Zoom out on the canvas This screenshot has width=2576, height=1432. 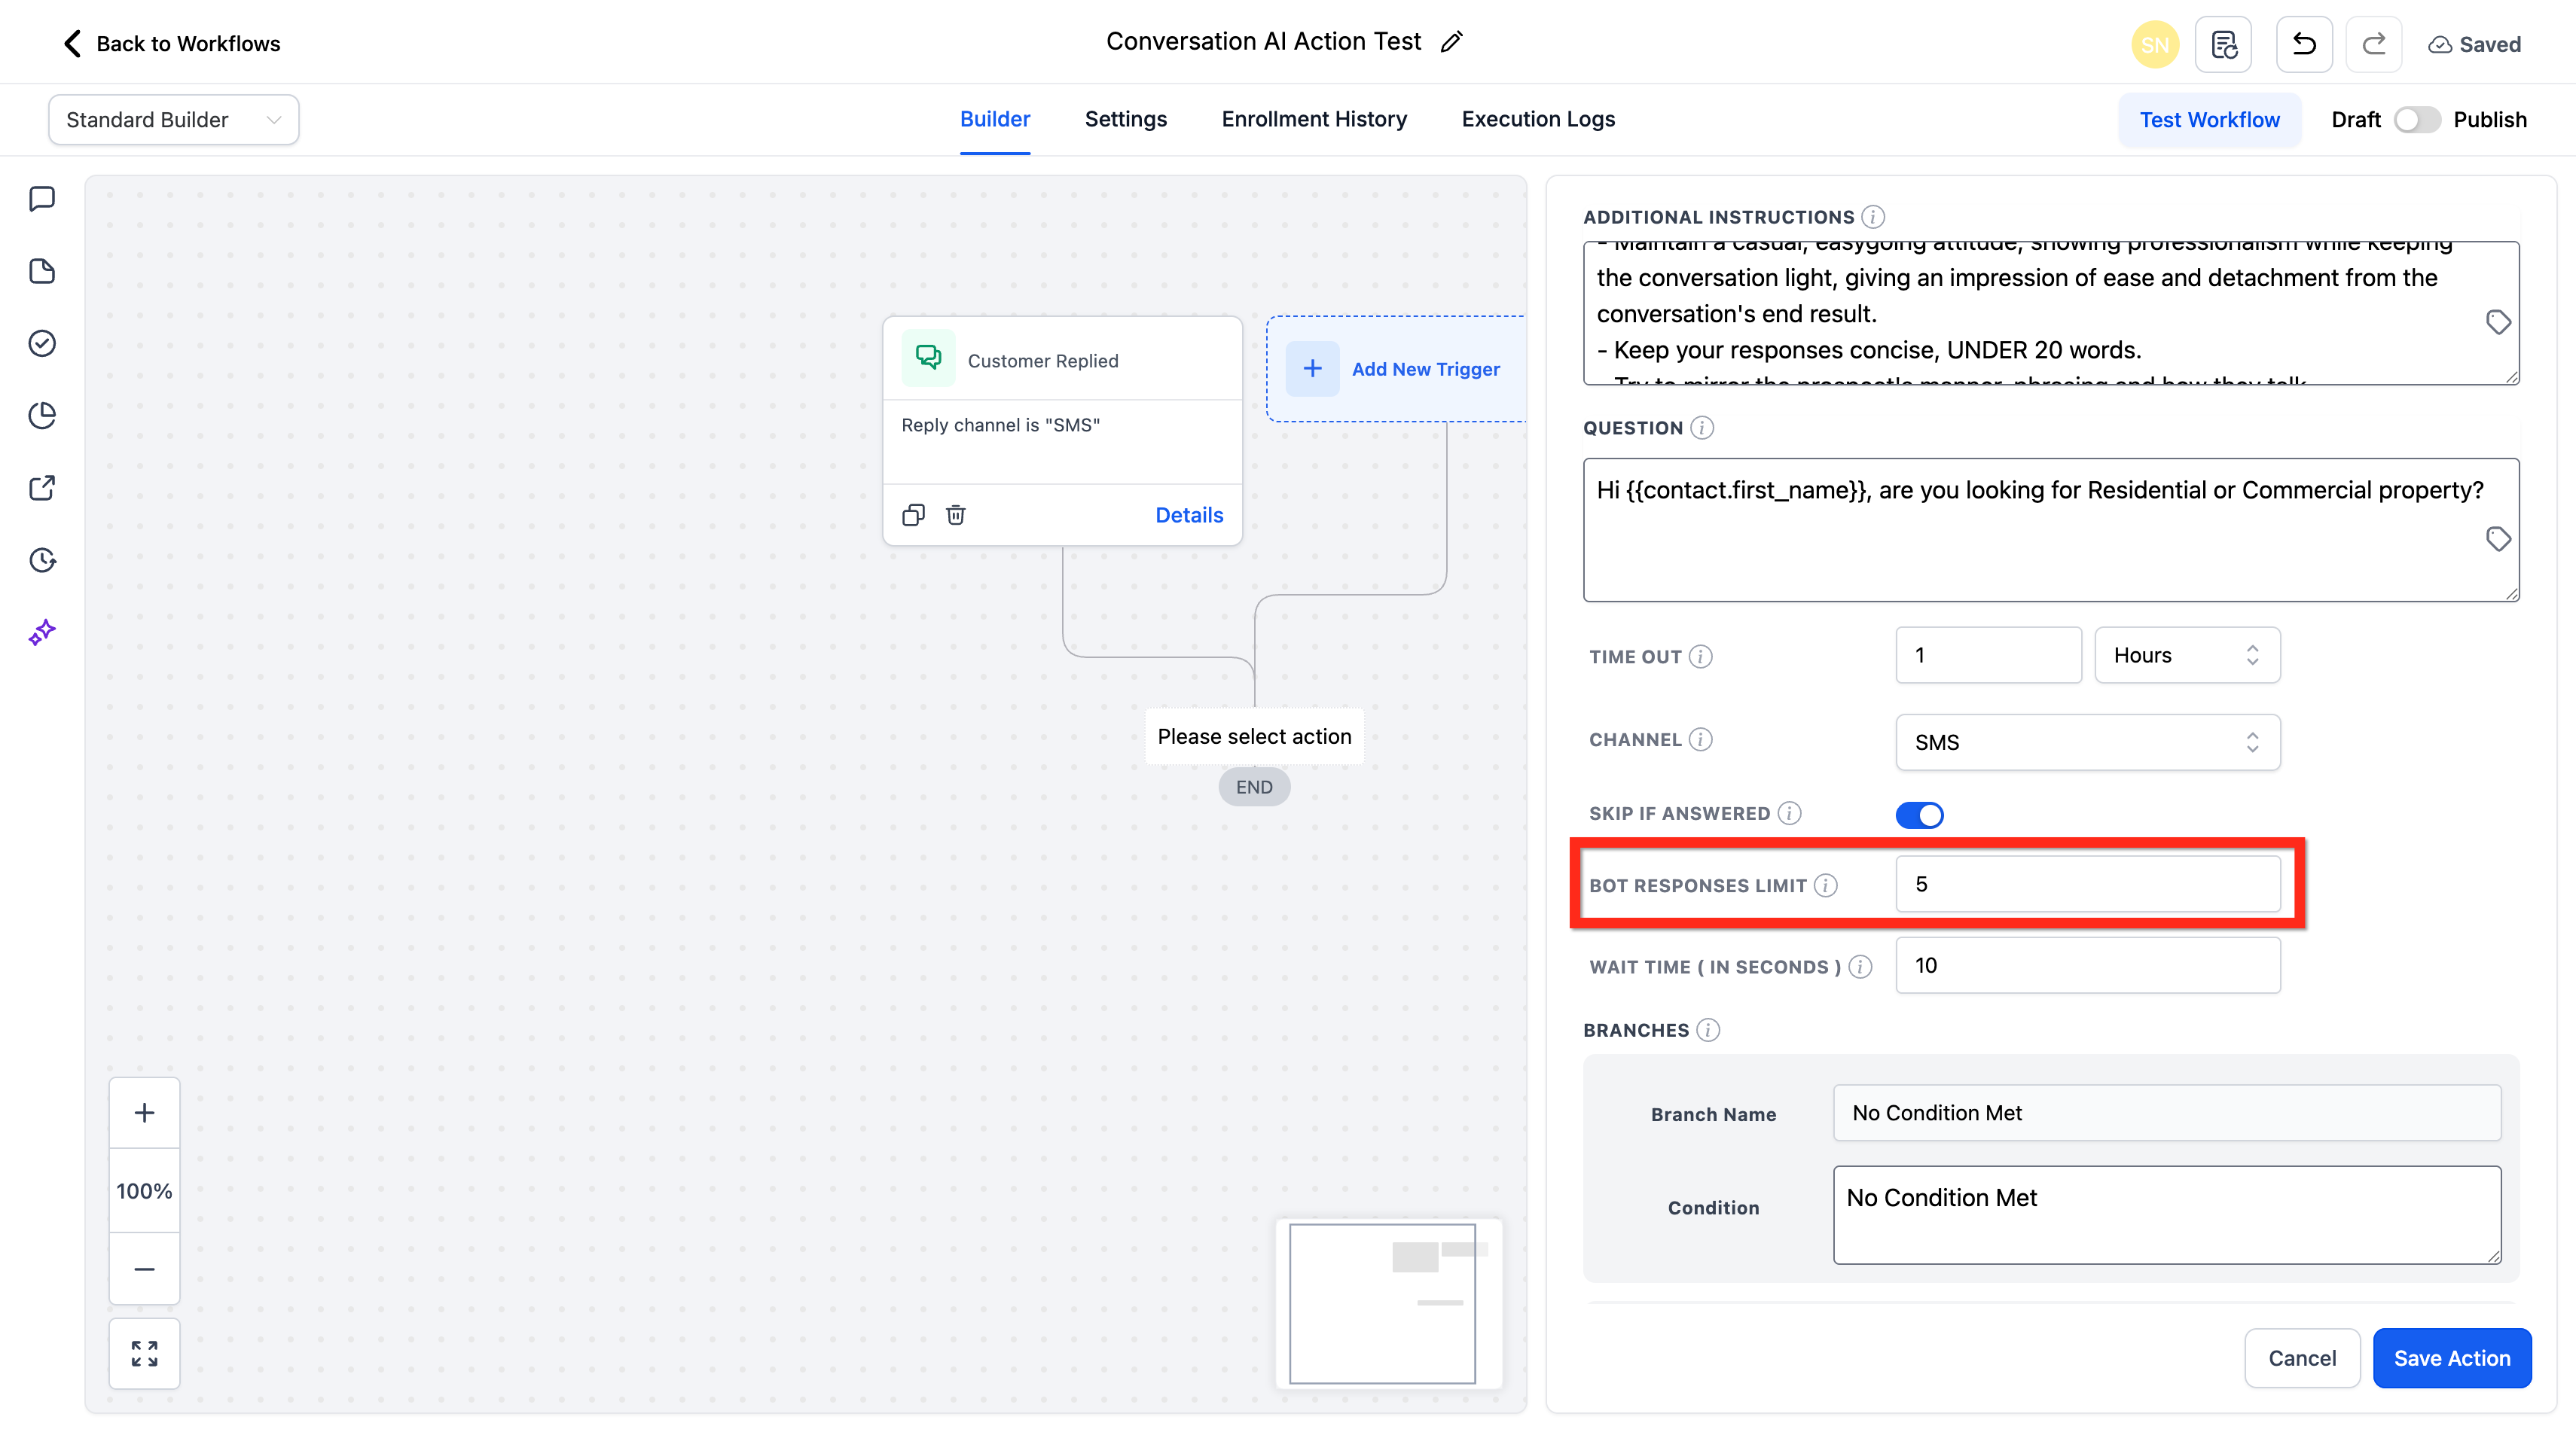pyautogui.click(x=144, y=1268)
